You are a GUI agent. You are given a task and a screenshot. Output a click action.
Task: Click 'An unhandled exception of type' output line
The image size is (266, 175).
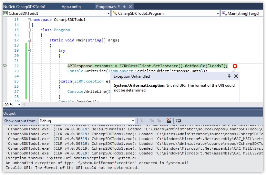pos(97,163)
